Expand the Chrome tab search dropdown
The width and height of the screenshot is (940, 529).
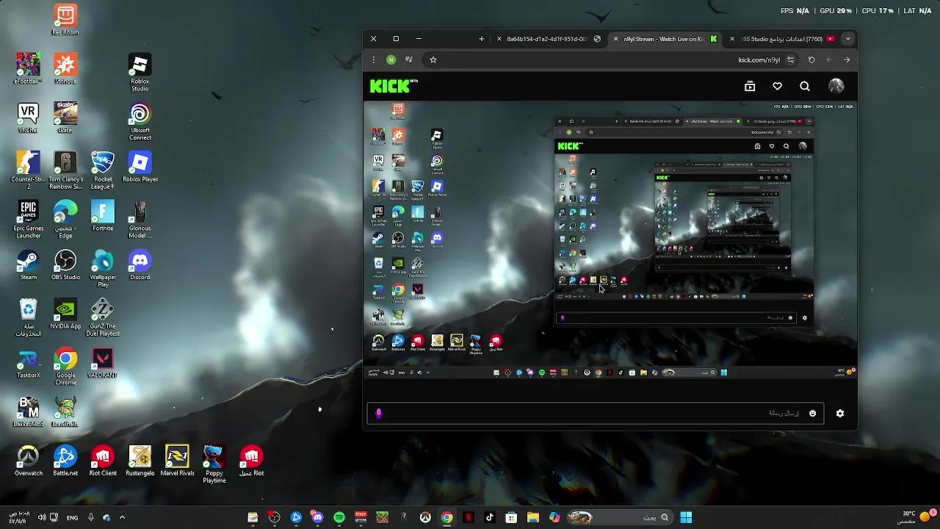pyautogui.click(x=847, y=39)
